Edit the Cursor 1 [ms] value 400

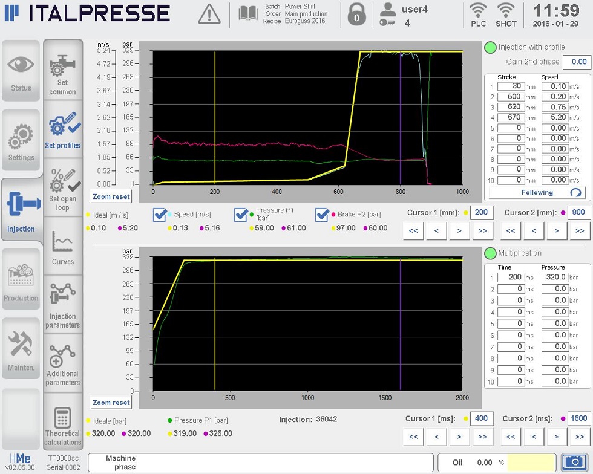point(482,418)
